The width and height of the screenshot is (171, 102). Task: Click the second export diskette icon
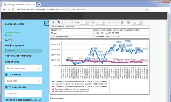click(128, 22)
